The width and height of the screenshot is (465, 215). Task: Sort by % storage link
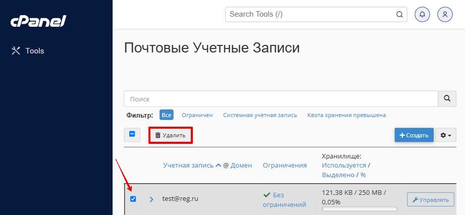coord(363,175)
